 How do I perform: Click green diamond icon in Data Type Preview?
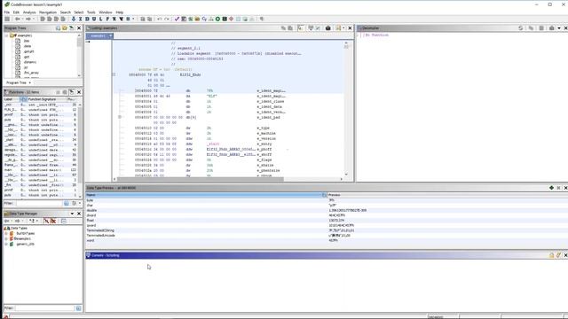coord(552,188)
